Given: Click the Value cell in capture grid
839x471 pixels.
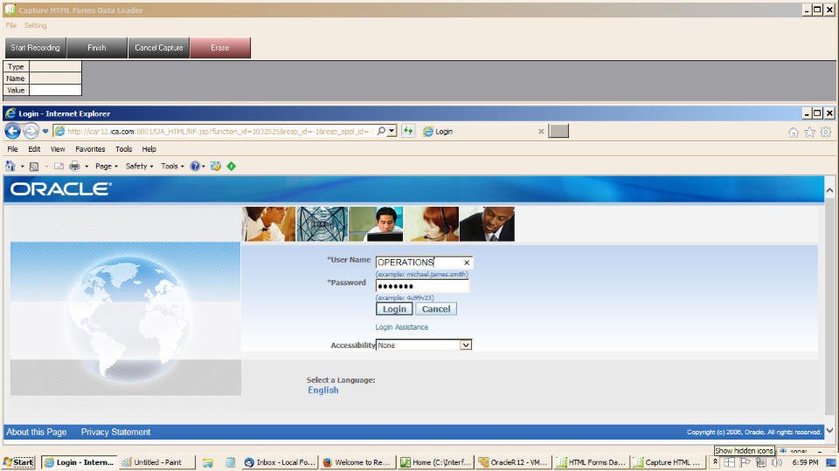Looking at the screenshot, I should click(x=55, y=90).
